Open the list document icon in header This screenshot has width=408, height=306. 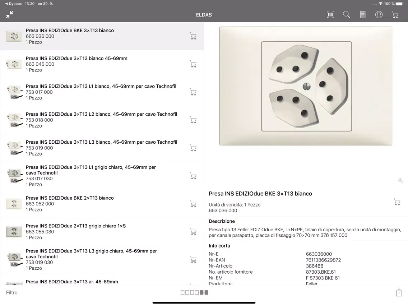[x=363, y=15]
